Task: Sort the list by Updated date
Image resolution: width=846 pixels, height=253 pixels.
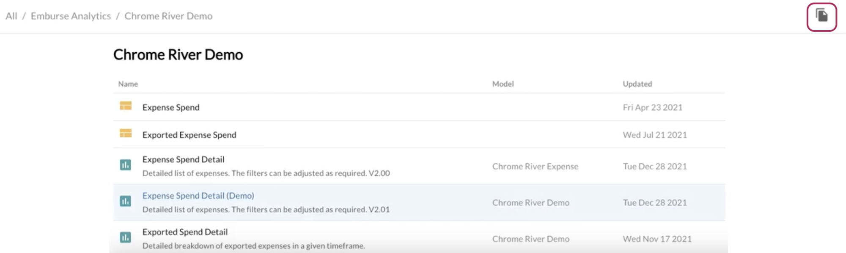Action: click(637, 84)
